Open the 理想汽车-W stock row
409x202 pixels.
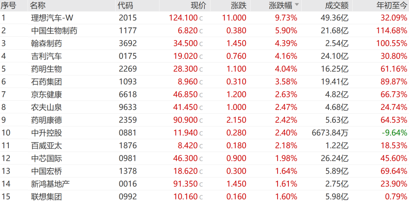pos(52,18)
